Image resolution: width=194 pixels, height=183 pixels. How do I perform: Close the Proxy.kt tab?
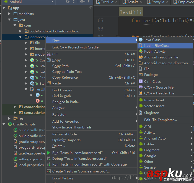[x=167, y=2]
